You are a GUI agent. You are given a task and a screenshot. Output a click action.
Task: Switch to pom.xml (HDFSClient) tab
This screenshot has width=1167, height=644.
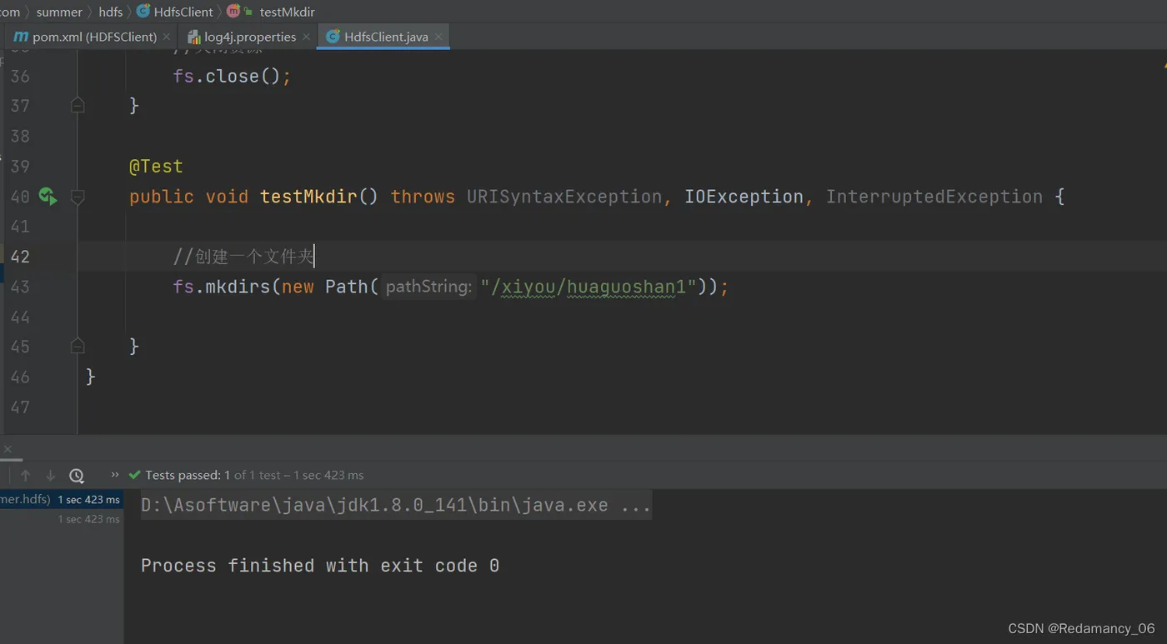coord(85,37)
